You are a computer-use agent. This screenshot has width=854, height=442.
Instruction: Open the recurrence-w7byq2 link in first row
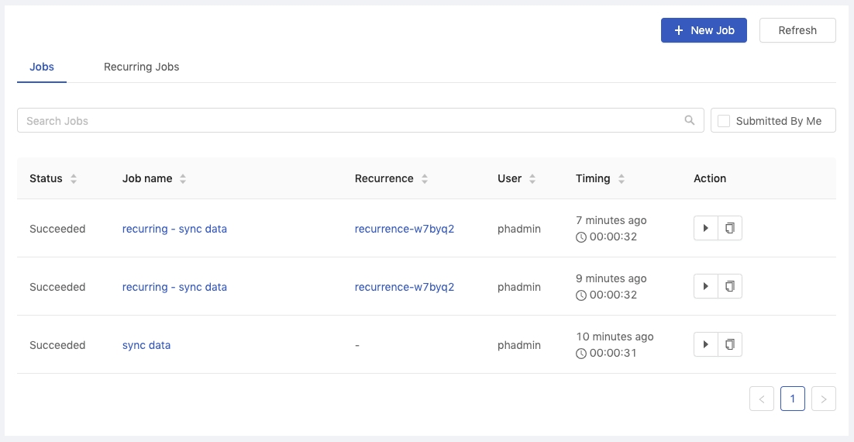404,229
